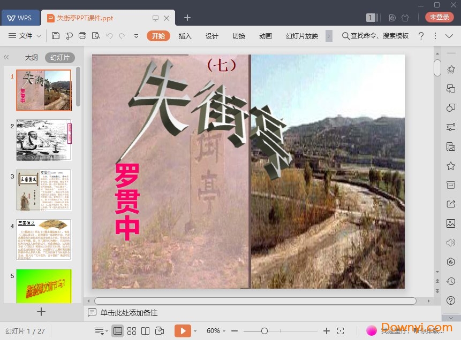This screenshot has width=461, height=340.
Task: Start the slideshow with the play icon
Action: (183, 330)
